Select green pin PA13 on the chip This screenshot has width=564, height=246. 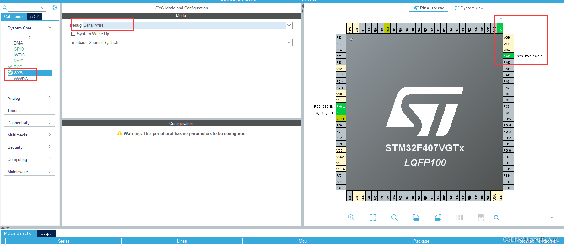tap(508, 56)
